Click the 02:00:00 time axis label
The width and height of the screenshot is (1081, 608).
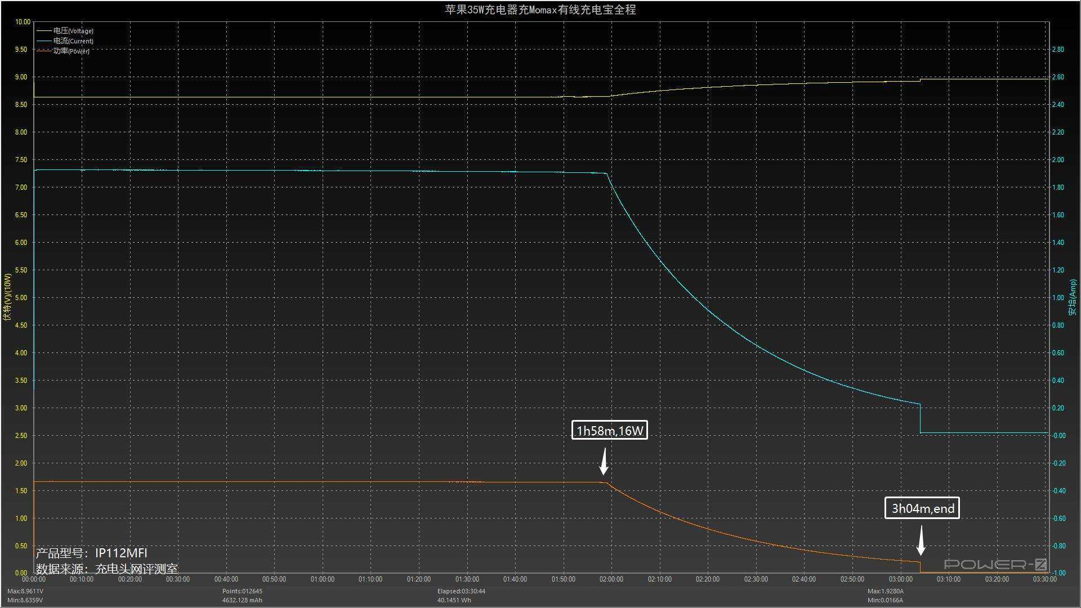coord(611,579)
